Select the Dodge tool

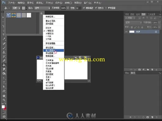(4, 73)
